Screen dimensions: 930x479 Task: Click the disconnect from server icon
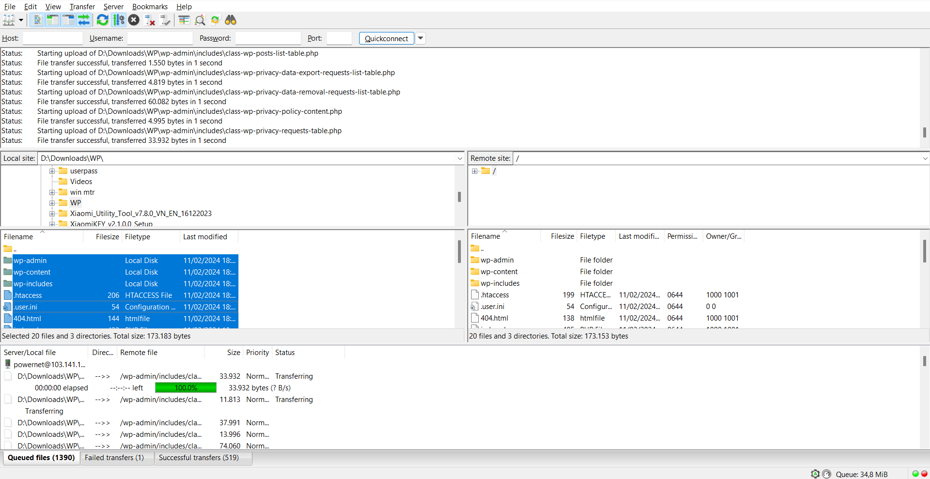pyautogui.click(x=150, y=20)
